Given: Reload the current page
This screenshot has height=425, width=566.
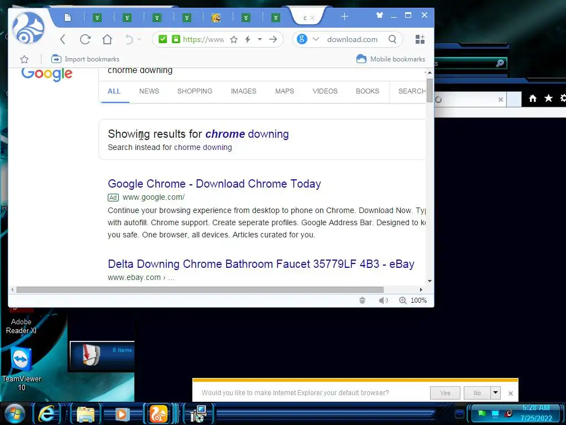Looking at the screenshot, I should pos(85,39).
